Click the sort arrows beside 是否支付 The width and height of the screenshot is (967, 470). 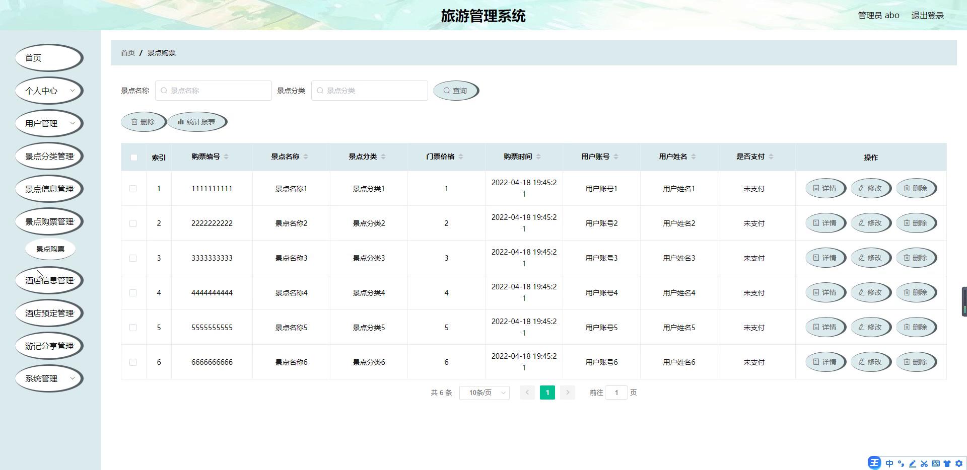tap(771, 157)
